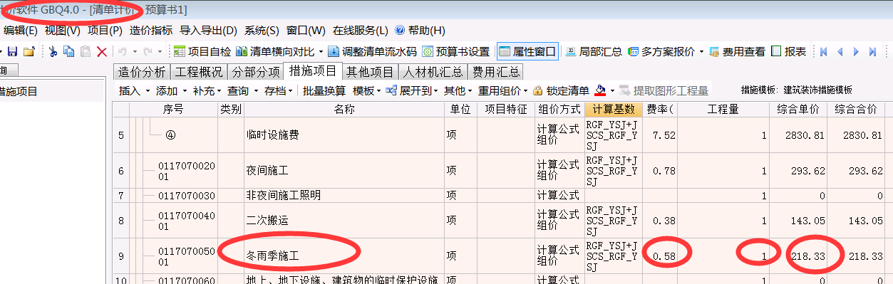Open the 视图(V) menu
The image size is (893, 284).
pos(63,31)
